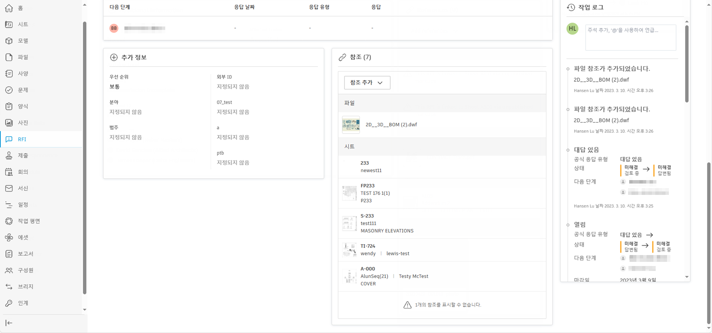Viewport: 712px width, 333px height.
Task: Click the comment input field
Action: [x=630, y=37]
